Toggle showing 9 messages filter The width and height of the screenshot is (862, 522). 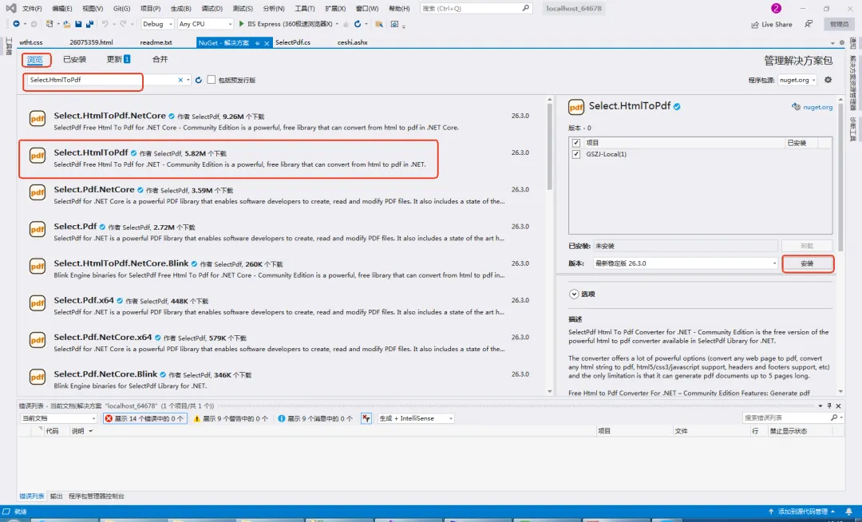pyautogui.click(x=315, y=419)
